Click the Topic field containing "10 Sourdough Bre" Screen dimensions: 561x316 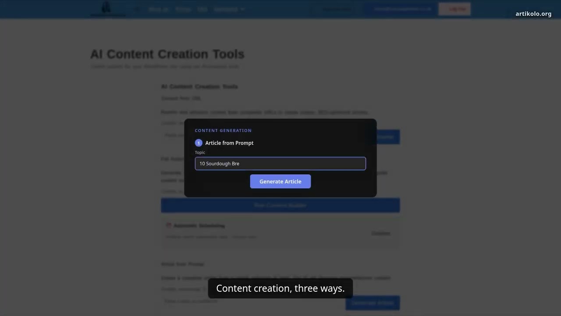280,163
